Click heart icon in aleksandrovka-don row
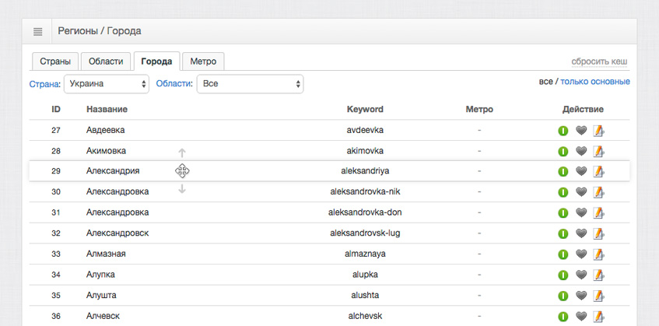659x326 pixels. pos(581,213)
